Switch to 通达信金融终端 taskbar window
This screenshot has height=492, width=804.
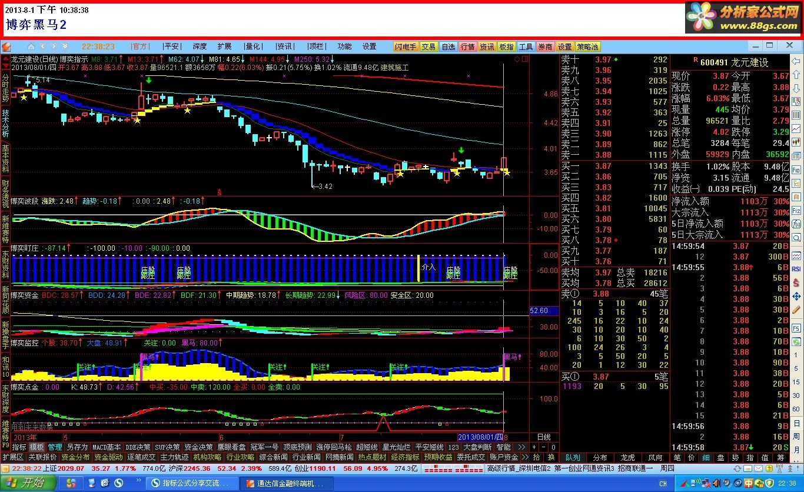287,483
